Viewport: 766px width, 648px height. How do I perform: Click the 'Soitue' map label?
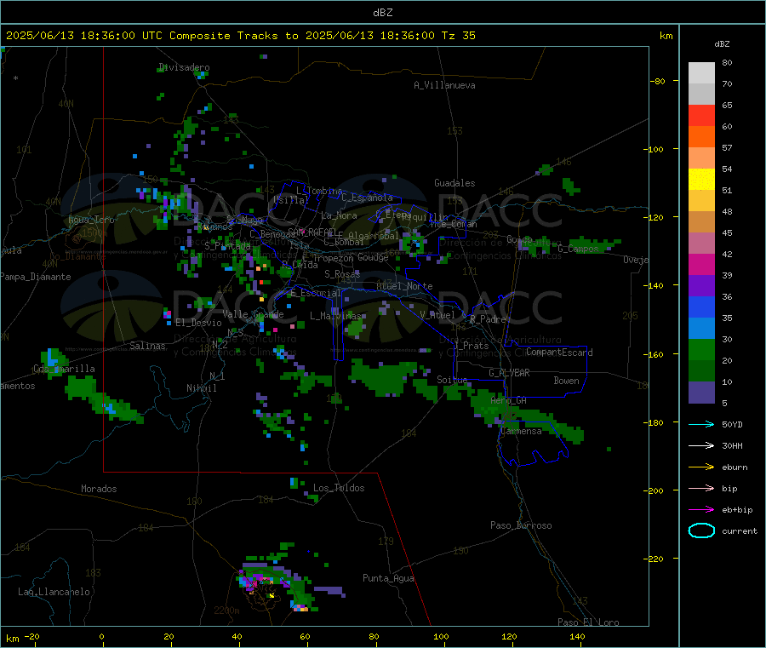pos(452,380)
